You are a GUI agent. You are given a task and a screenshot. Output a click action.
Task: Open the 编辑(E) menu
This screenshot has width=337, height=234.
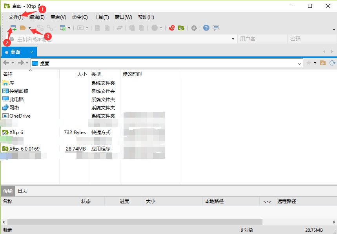point(37,17)
